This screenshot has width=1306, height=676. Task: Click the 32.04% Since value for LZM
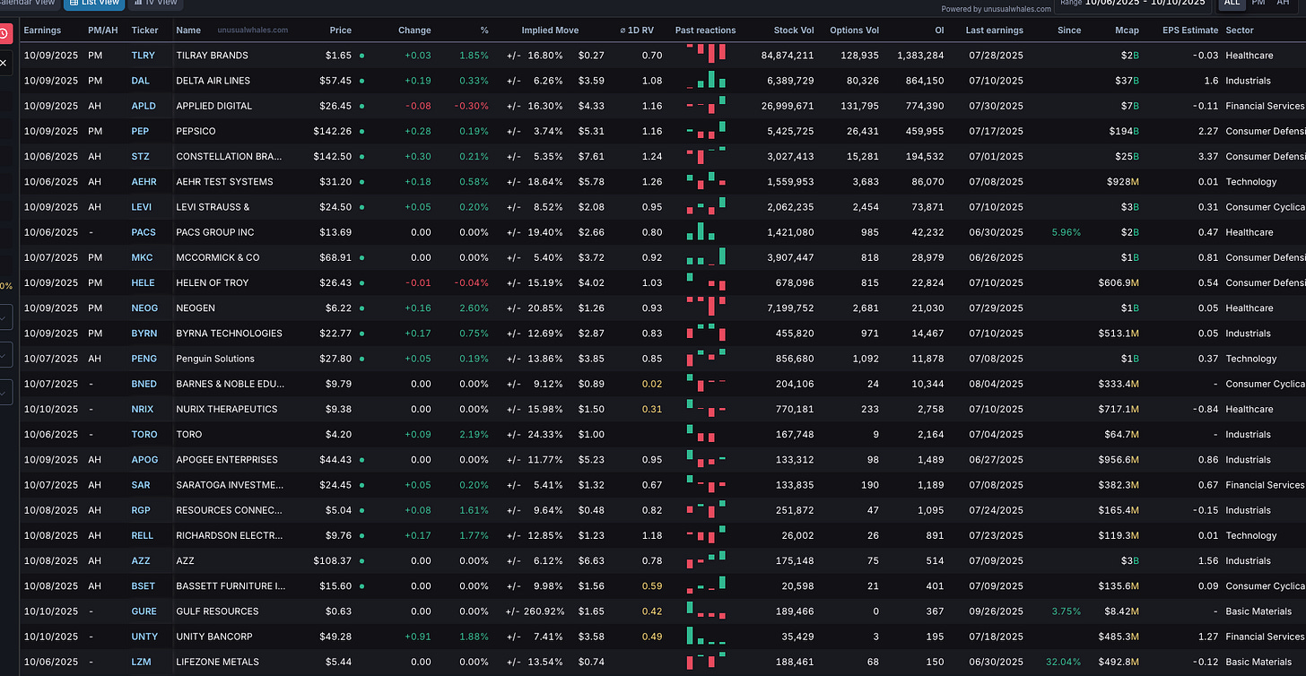coord(1063,662)
